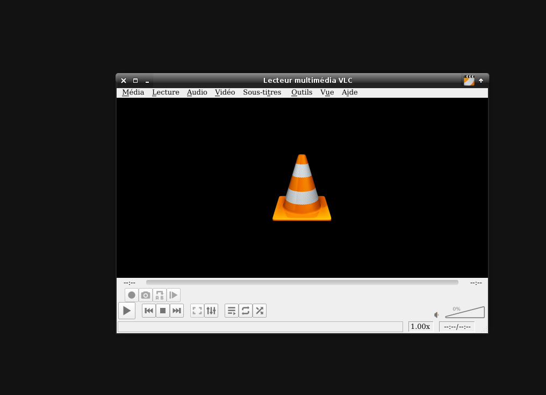Open the Lecture menu

pyautogui.click(x=166, y=92)
